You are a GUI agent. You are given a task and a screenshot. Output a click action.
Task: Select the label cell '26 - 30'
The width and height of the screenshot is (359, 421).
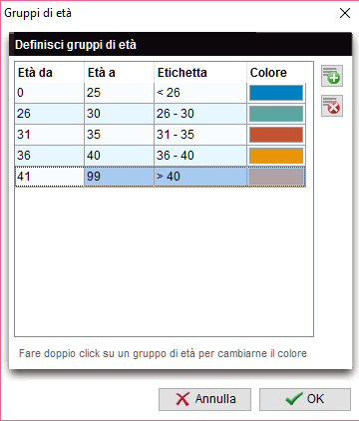[x=200, y=114]
